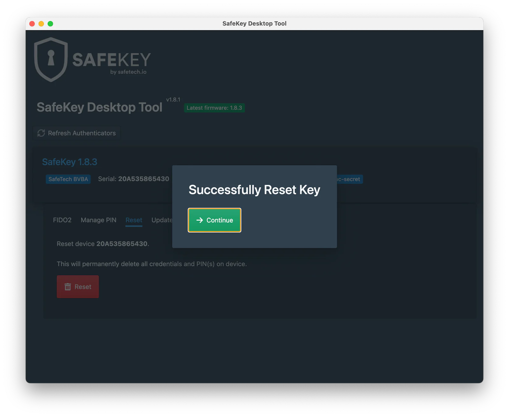The image size is (509, 417).
Task: Click the SafeKey 1.8.3 device title
Action: click(70, 162)
